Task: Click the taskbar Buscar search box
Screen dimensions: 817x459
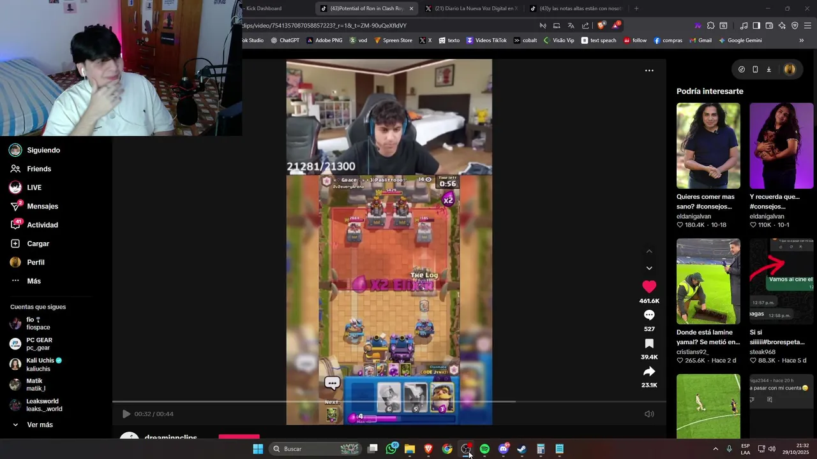Action: pos(317,449)
